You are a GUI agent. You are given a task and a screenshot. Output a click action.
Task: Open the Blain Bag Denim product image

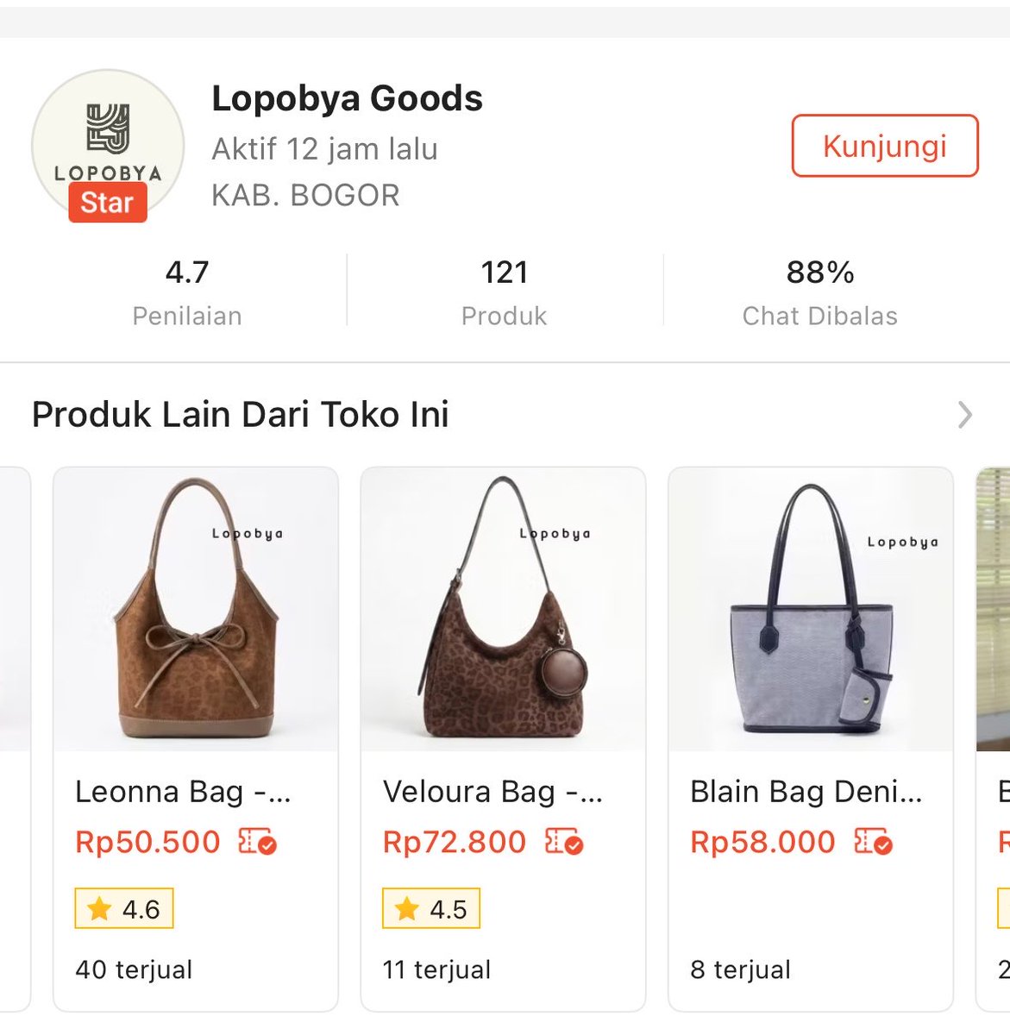click(x=811, y=610)
